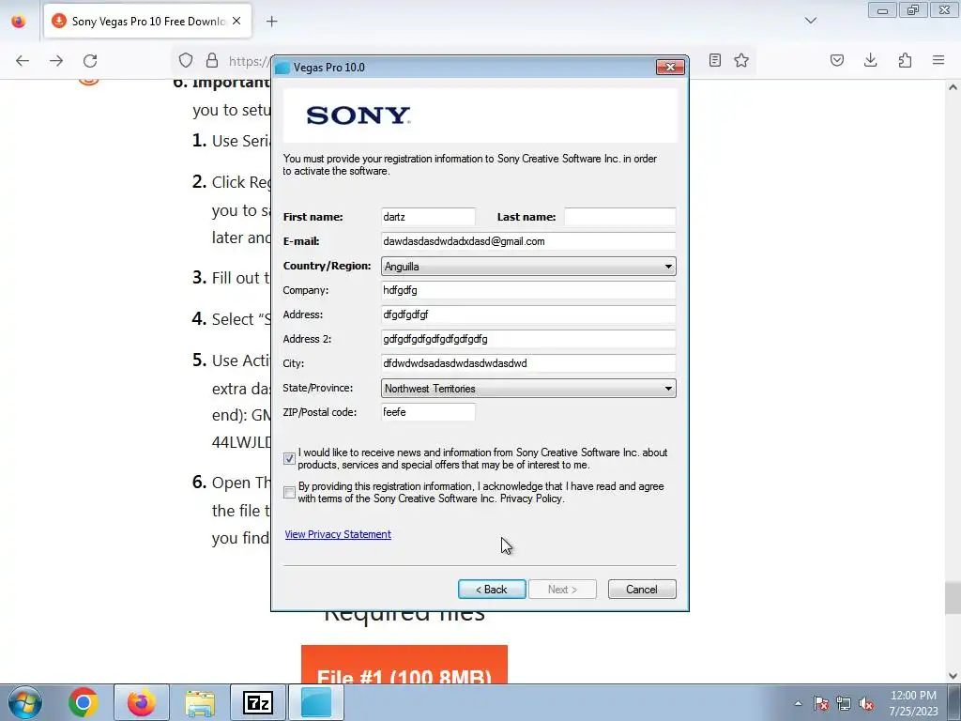Click the First name field
Screen dimensions: 961x721
coord(428,217)
